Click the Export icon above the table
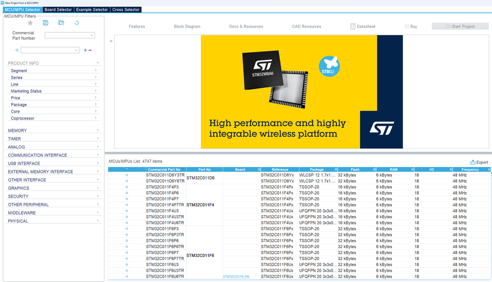 [472, 162]
